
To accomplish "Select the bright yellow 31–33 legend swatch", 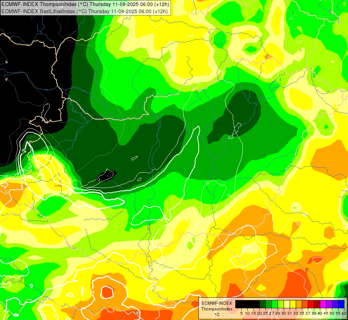I will (x=293, y=304).
